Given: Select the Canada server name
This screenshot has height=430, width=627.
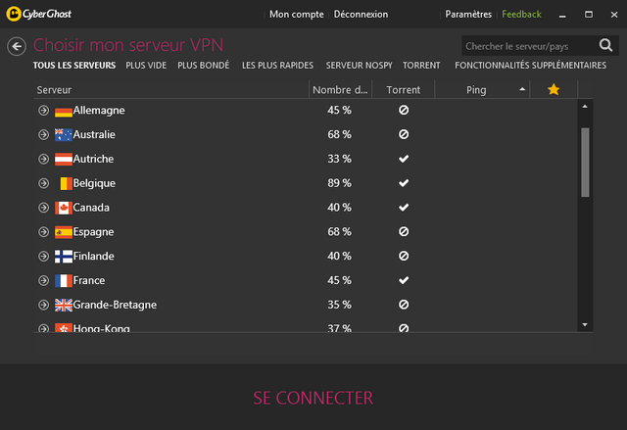Looking at the screenshot, I should 91,208.
